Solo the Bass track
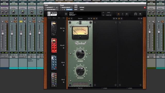Viewport: 165px width, 93px height. [12, 21]
